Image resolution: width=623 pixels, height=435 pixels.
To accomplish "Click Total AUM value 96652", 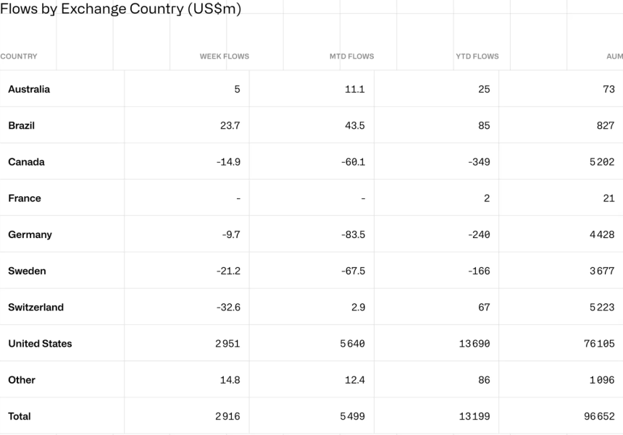I will 599,416.
